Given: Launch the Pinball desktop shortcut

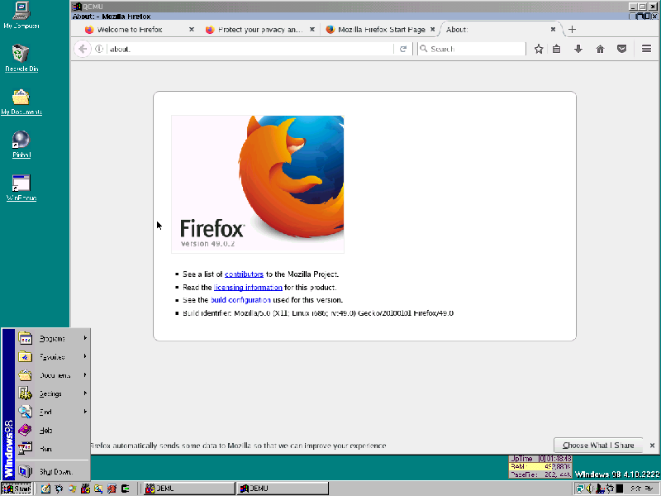Looking at the screenshot, I should click(x=21, y=144).
